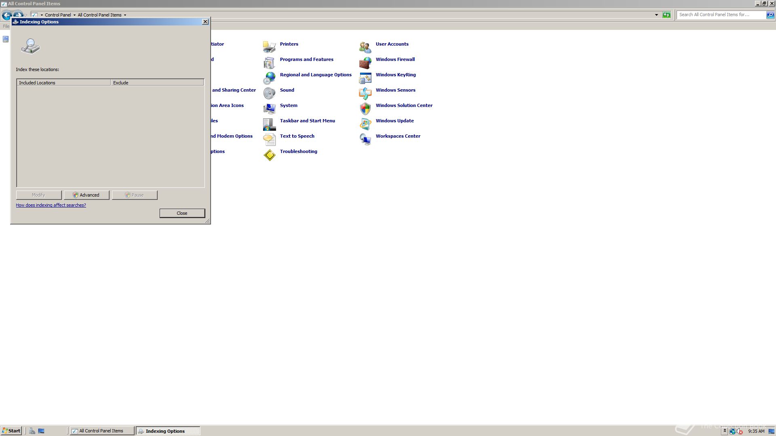Image resolution: width=776 pixels, height=436 pixels.
Task: Open the System computer icon
Action: pyautogui.click(x=269, y=108)
